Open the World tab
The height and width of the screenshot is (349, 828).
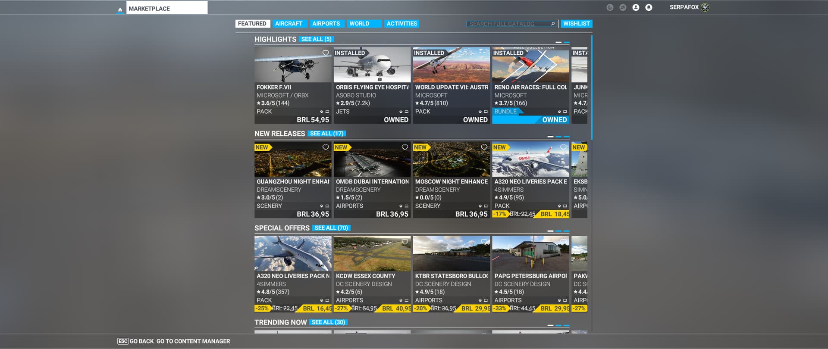pos(364,24)
